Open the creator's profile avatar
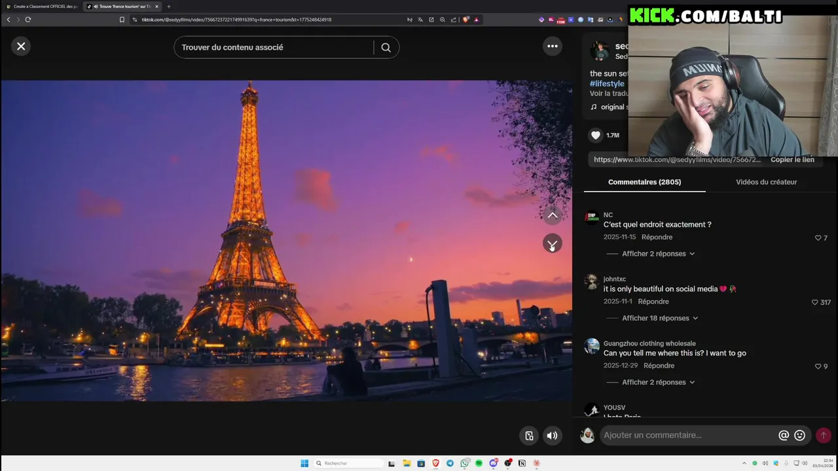Image resolution: width=838 pixels, height=471 pixels. (600, 51)
